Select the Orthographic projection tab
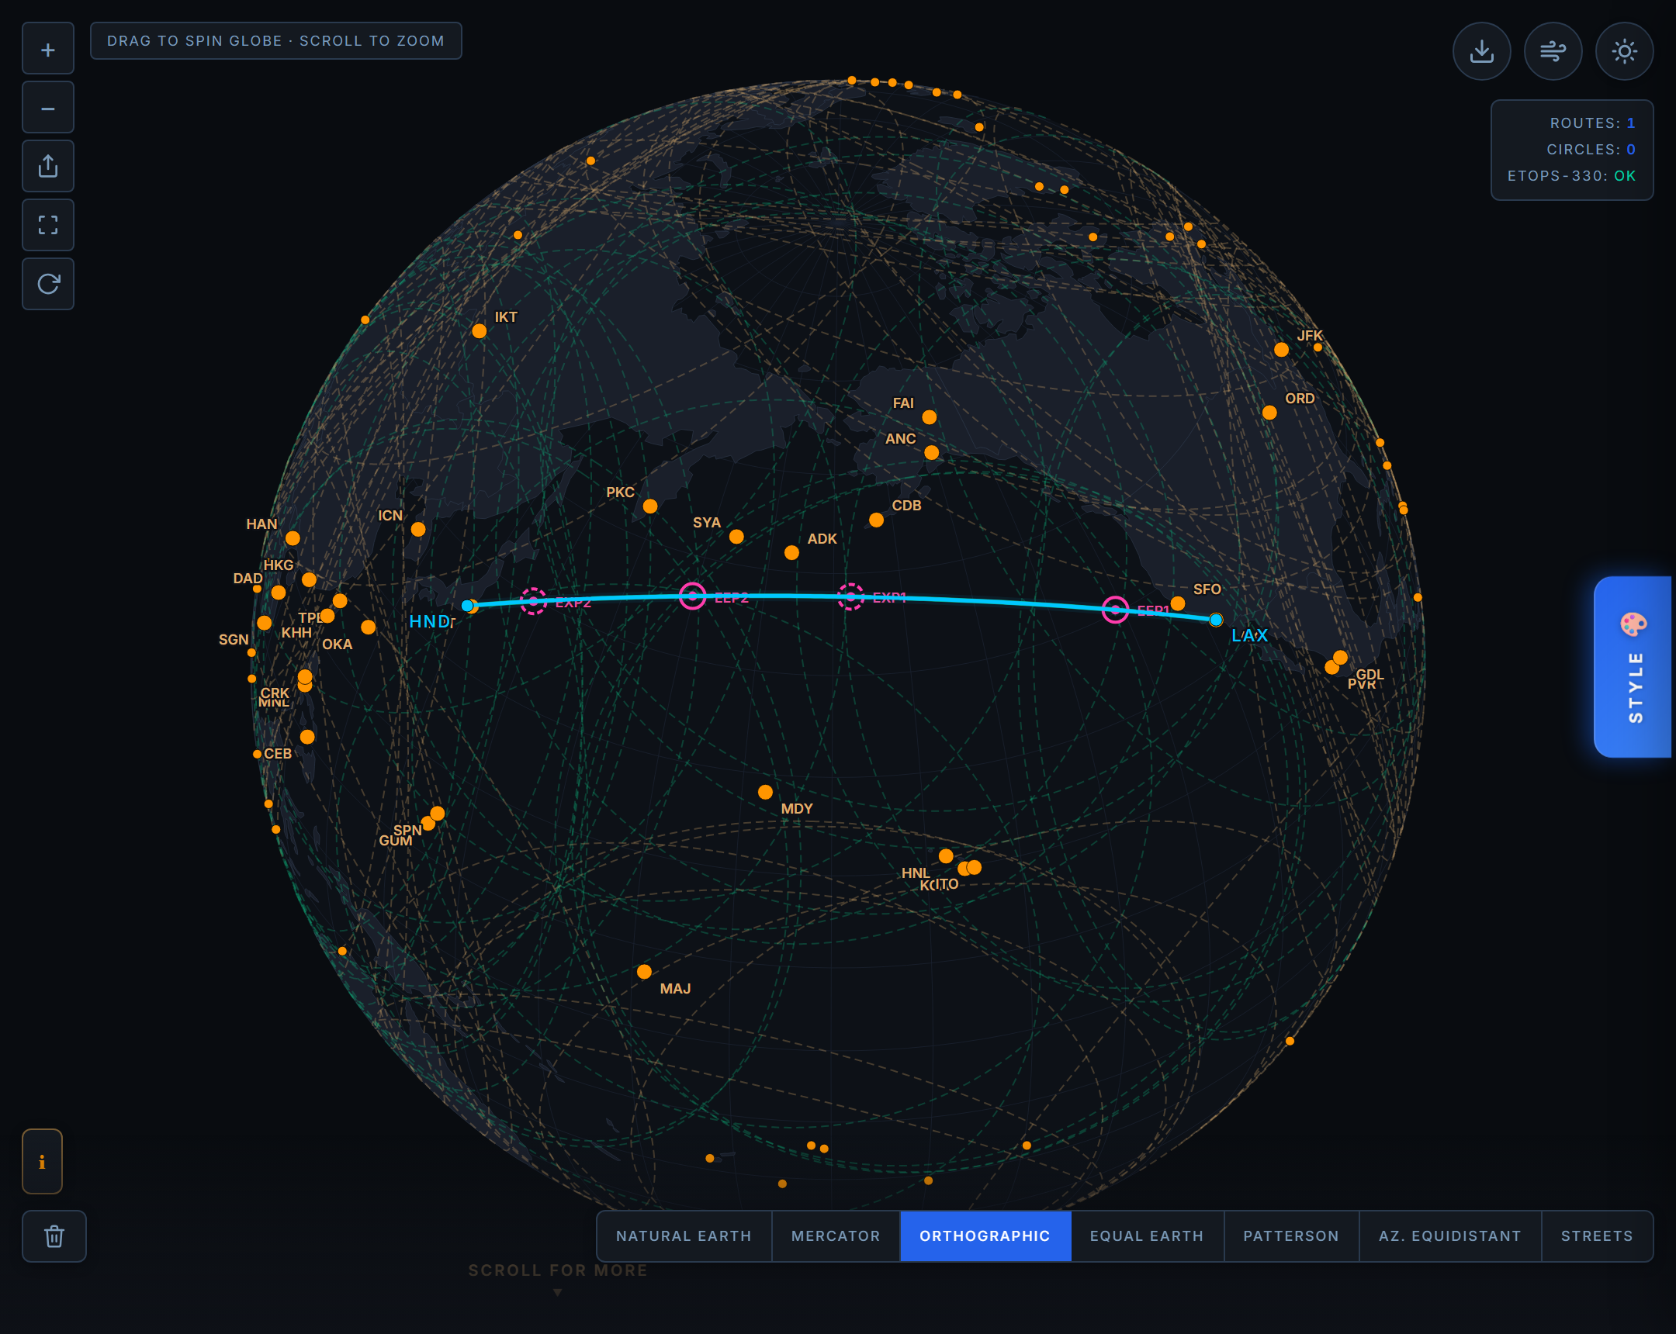This screenshot has height=1334, width=1676. [985, 1236]
